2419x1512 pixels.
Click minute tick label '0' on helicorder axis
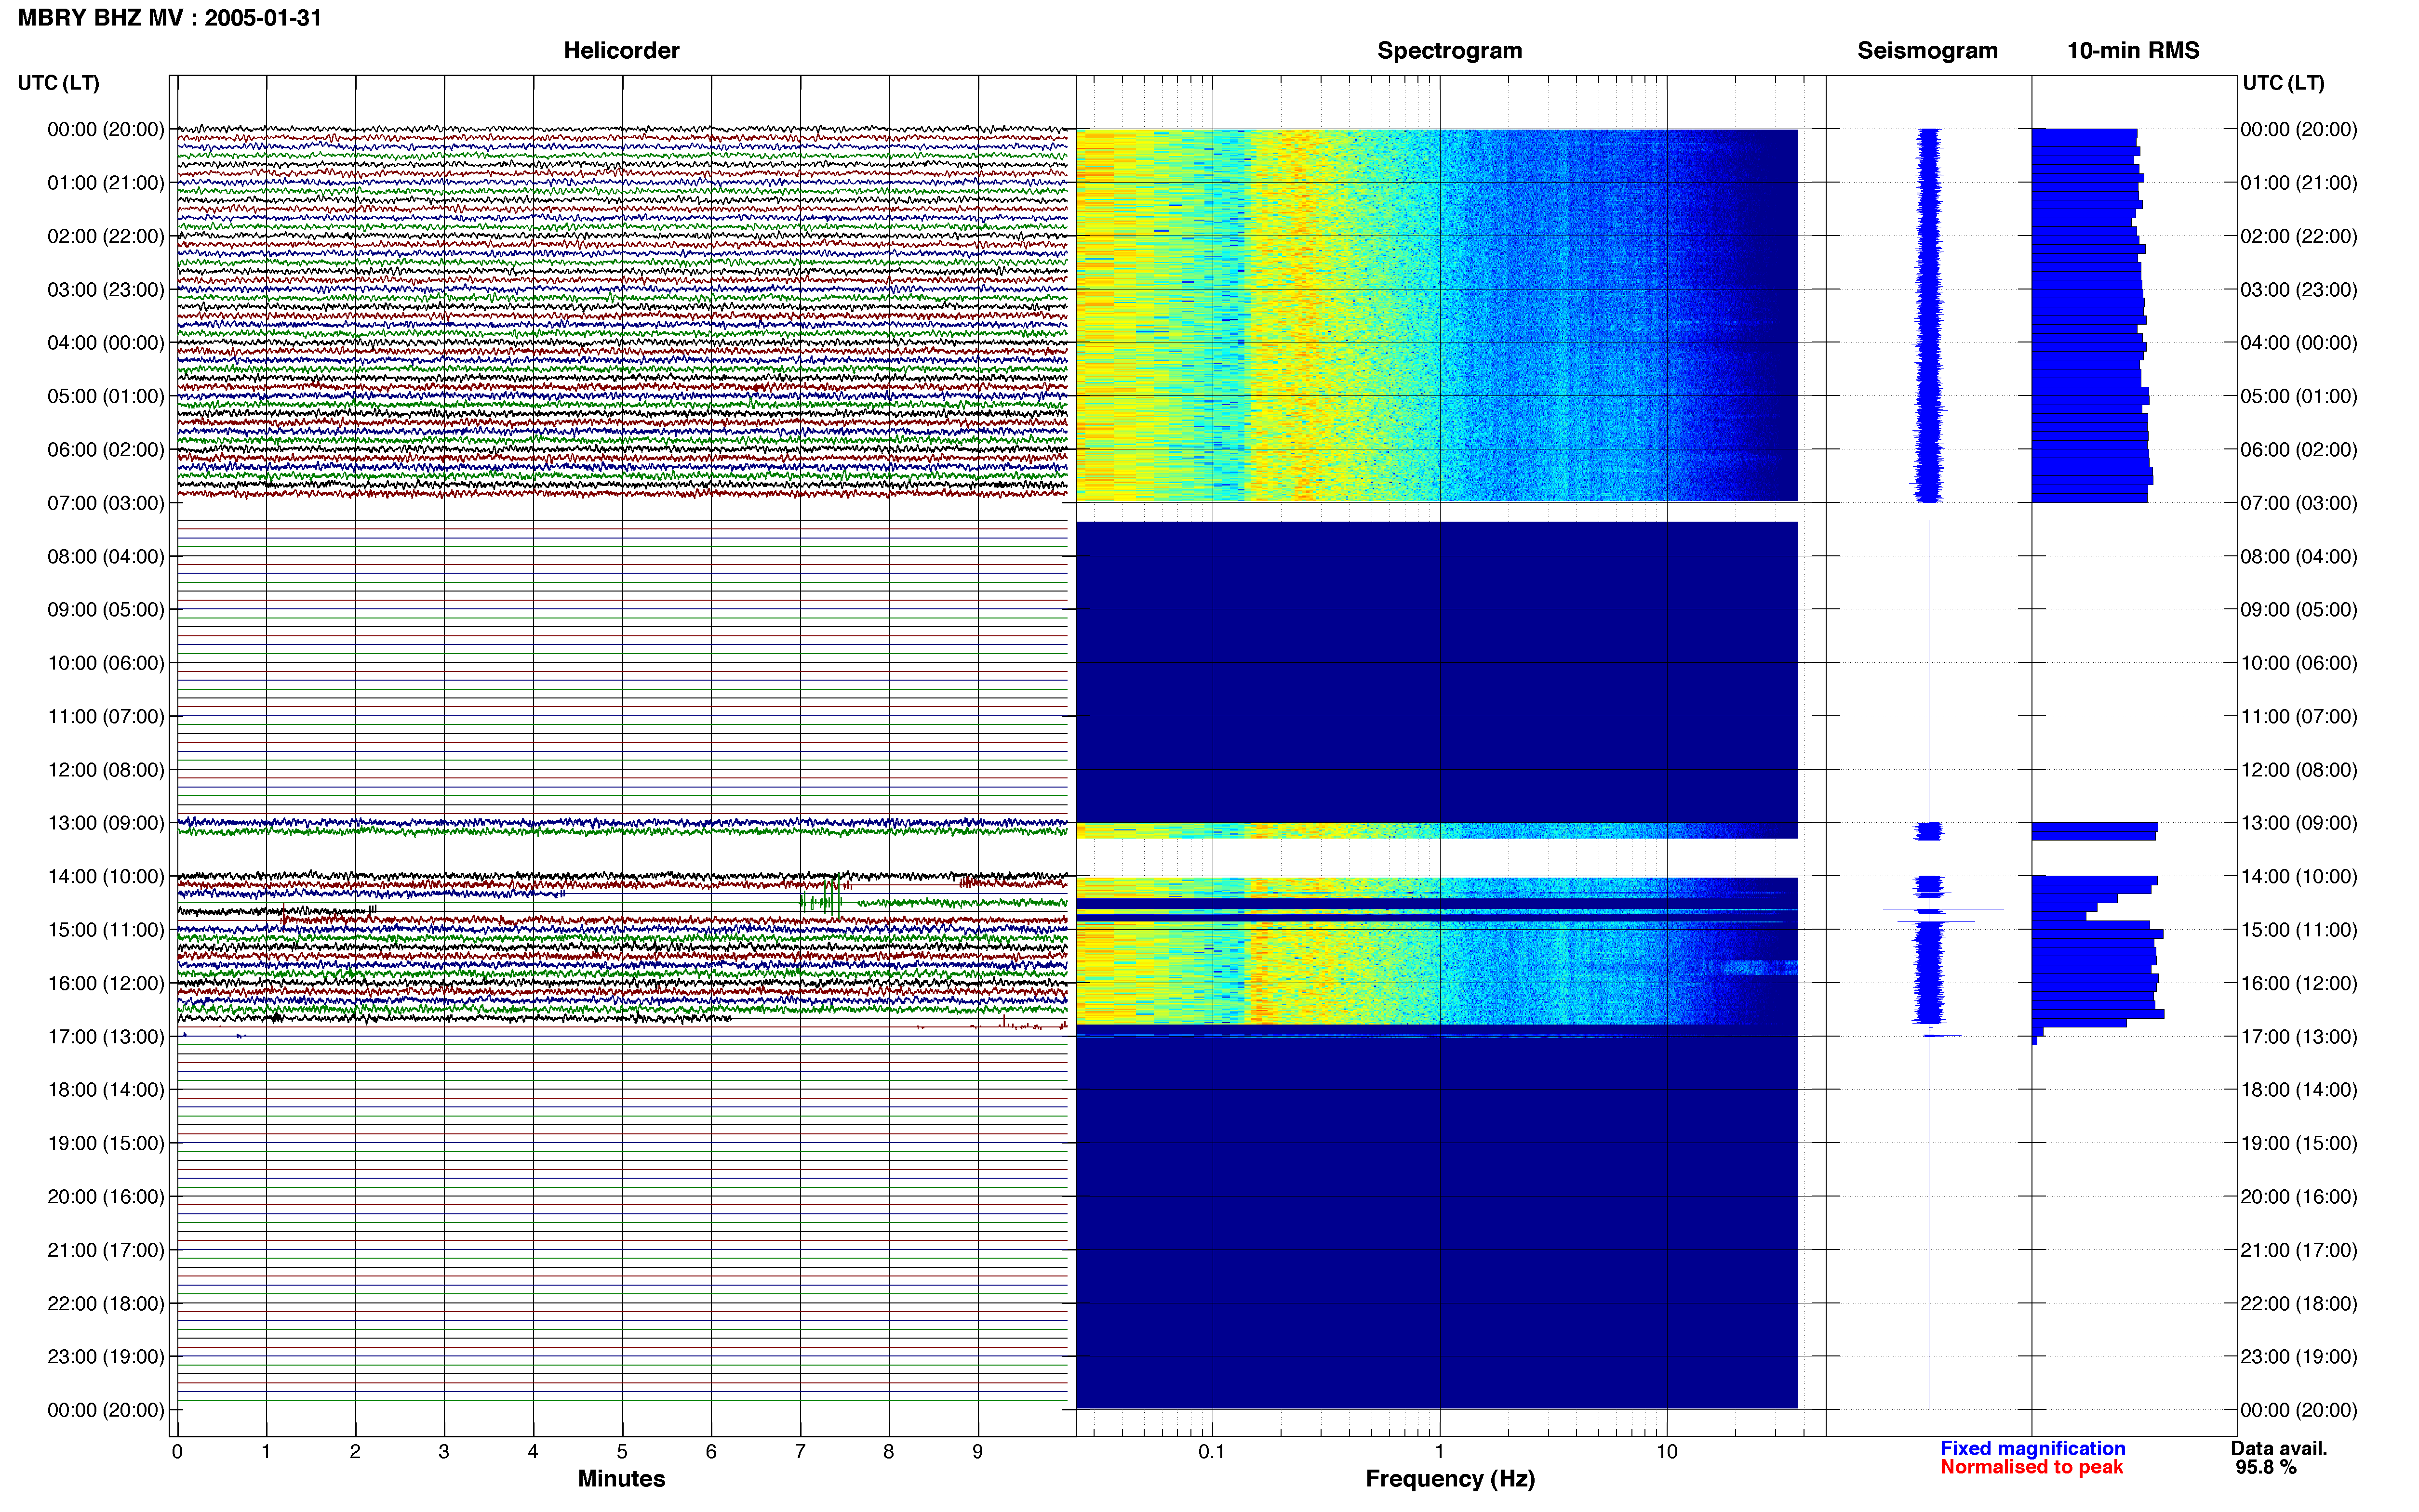pyautogui.click(x=177, y=1452)
